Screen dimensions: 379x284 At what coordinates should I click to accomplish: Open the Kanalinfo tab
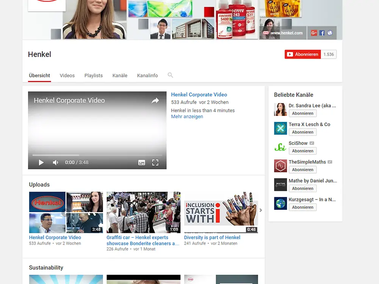[x=147, y=76]
